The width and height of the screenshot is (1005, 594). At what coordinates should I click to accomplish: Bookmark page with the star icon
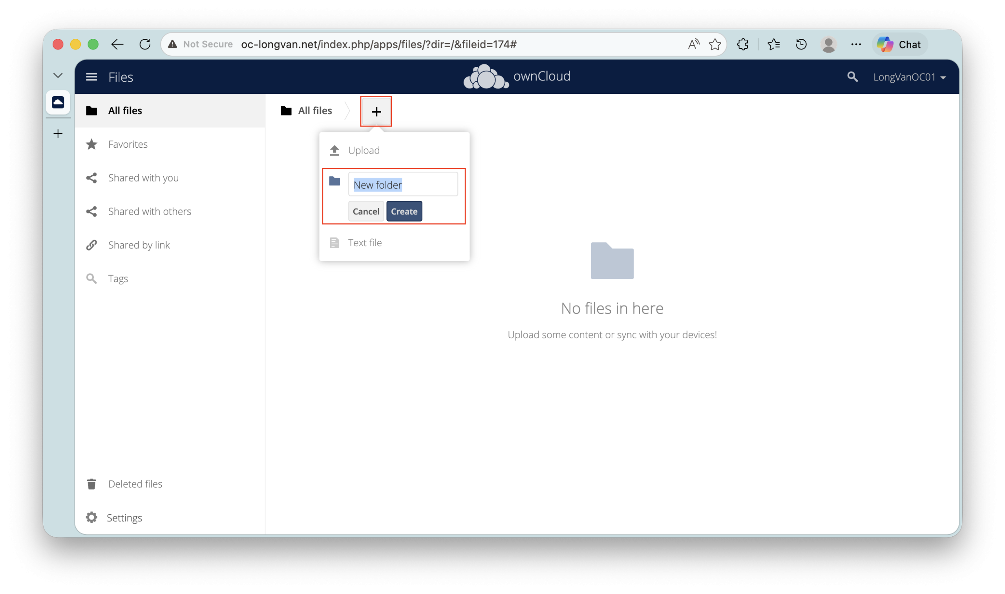[714, 44]
